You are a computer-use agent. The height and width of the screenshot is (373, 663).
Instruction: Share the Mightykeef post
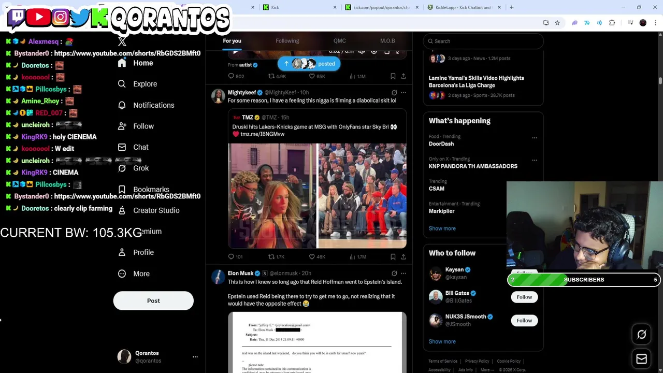(403, 256)
